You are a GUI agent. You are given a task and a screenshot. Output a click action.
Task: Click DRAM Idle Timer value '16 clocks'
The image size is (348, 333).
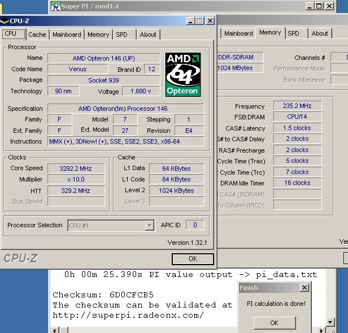pos(297,183)
